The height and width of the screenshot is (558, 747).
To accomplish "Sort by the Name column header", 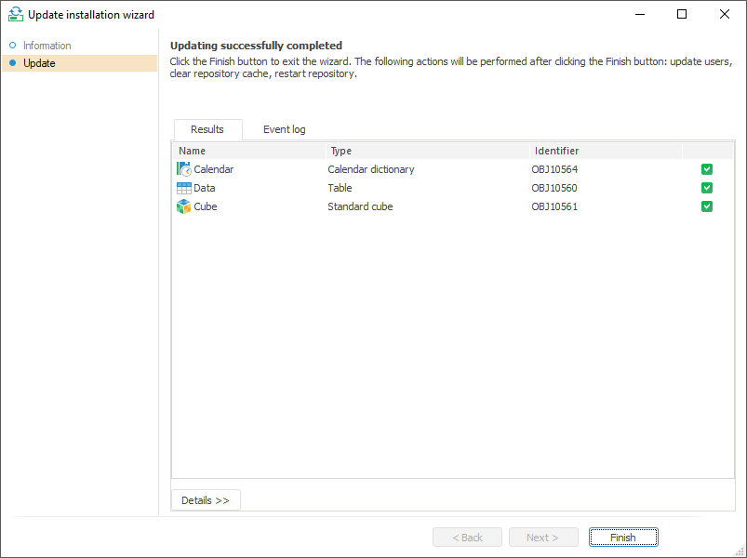I will point(249,151).
